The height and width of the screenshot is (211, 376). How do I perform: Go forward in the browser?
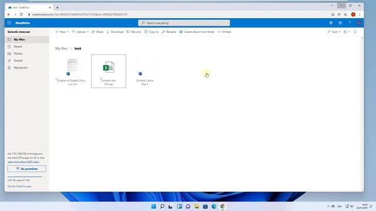pyautogui.click(x=15, y=14)
